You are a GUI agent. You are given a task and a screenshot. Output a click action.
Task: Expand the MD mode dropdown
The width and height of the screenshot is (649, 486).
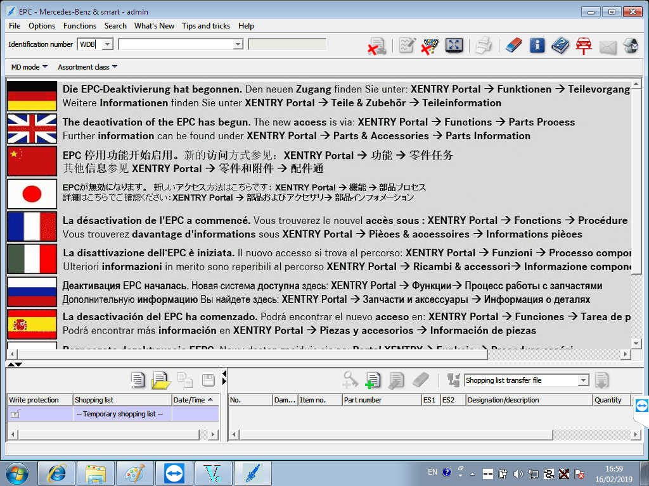(29, 67)
